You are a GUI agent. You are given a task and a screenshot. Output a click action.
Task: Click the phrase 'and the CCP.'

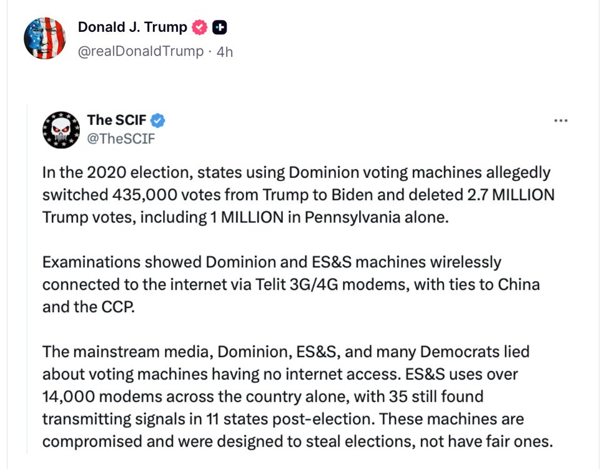point(88,307)
